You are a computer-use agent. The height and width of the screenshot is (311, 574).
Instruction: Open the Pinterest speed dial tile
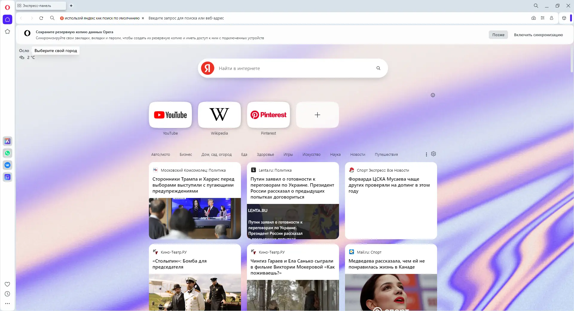268,115
